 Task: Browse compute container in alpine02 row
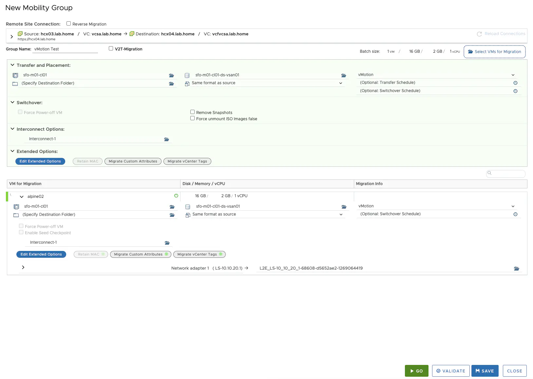[x=172, y=207]
